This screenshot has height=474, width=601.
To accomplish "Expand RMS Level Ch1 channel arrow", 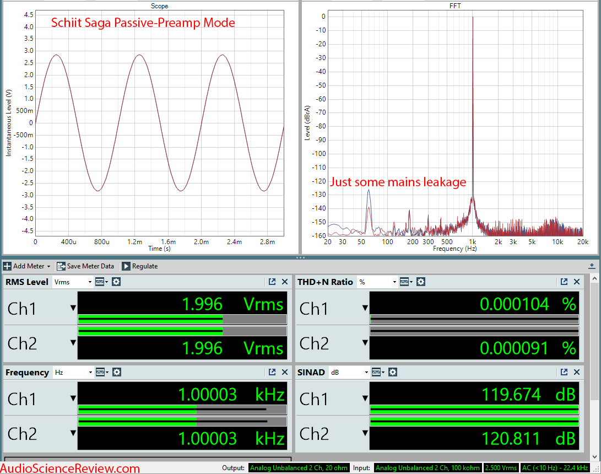I will tap(73, 308).
